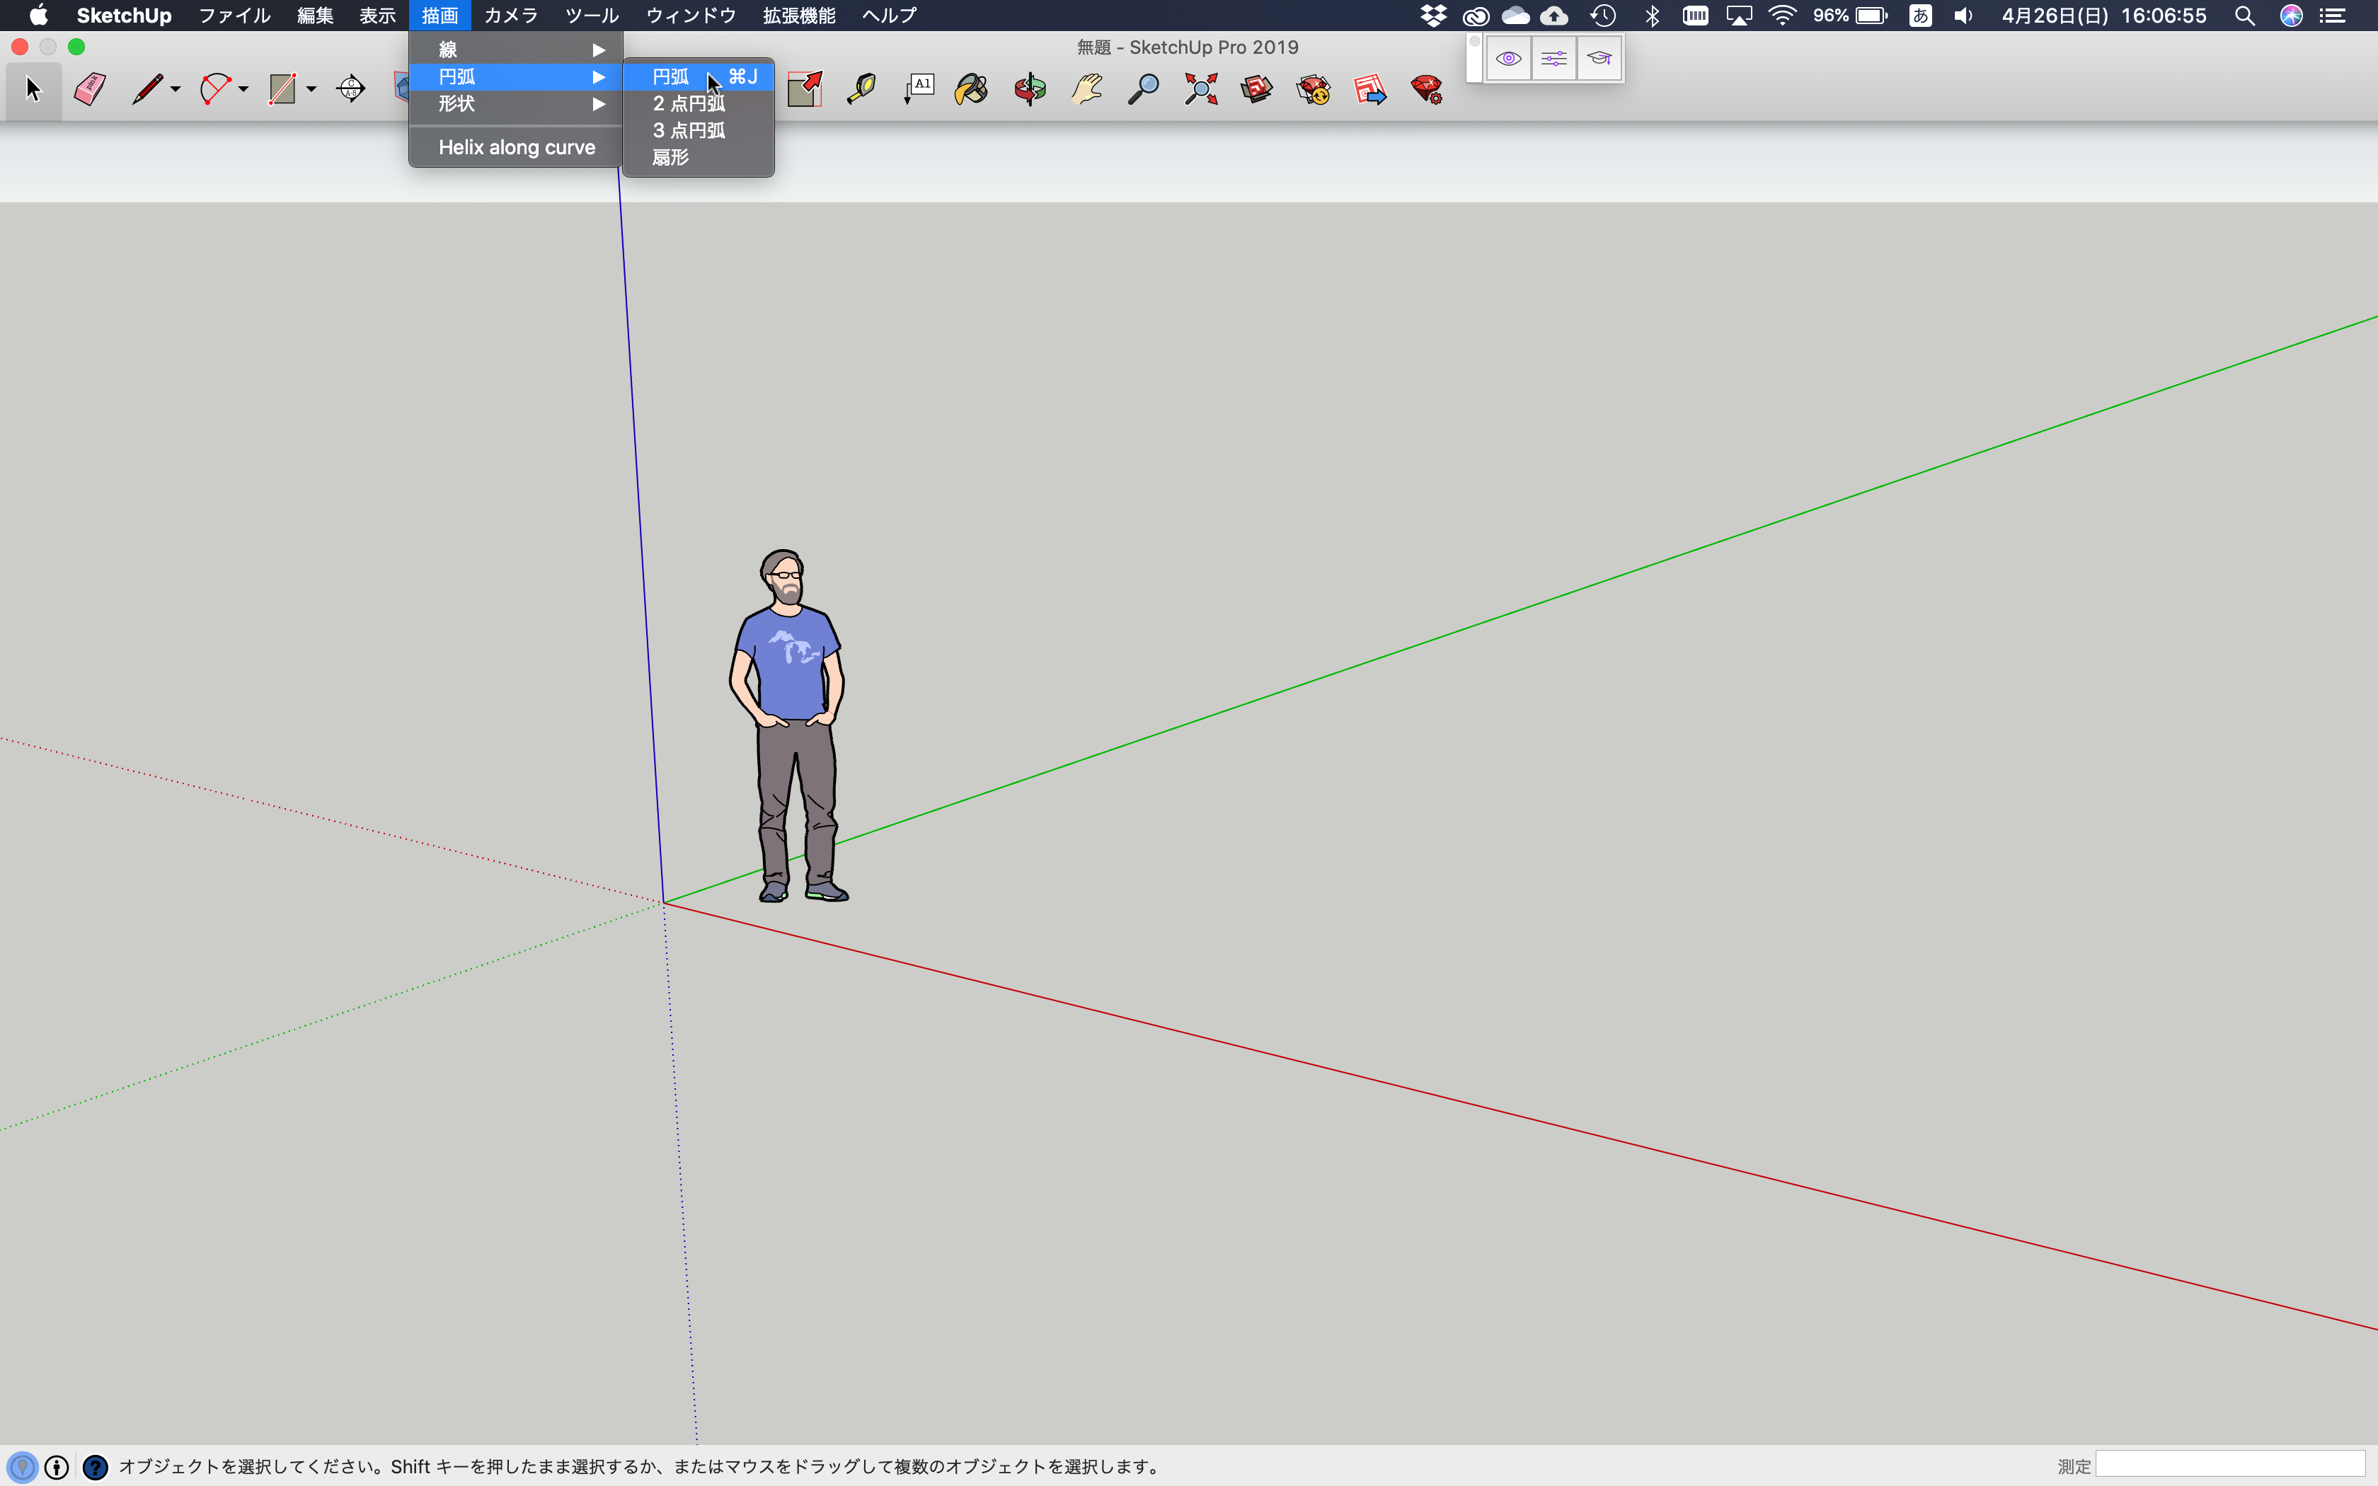Viewport: 2378px width, 1486px height.
Task: Open the Arc tool dropdown arrow
Action: [x=243, y=89]
